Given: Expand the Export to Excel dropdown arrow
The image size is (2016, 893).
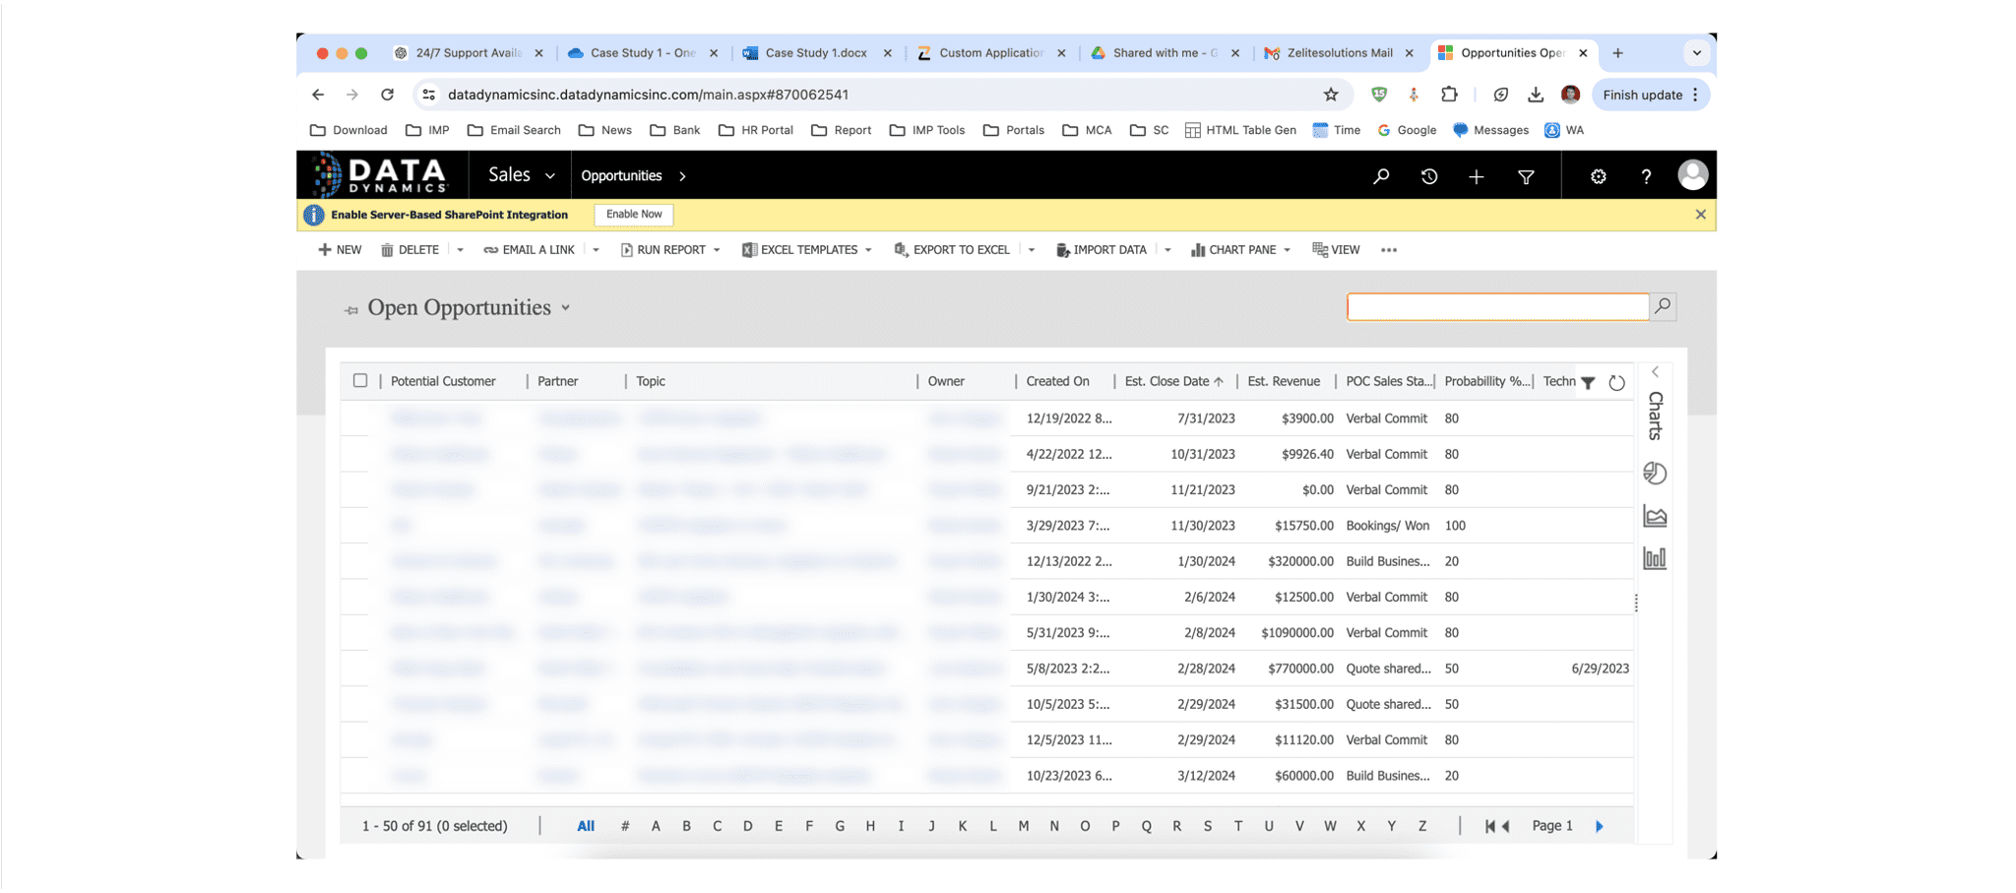Looking at the screenshot, I should click(x=1031, y=250).
